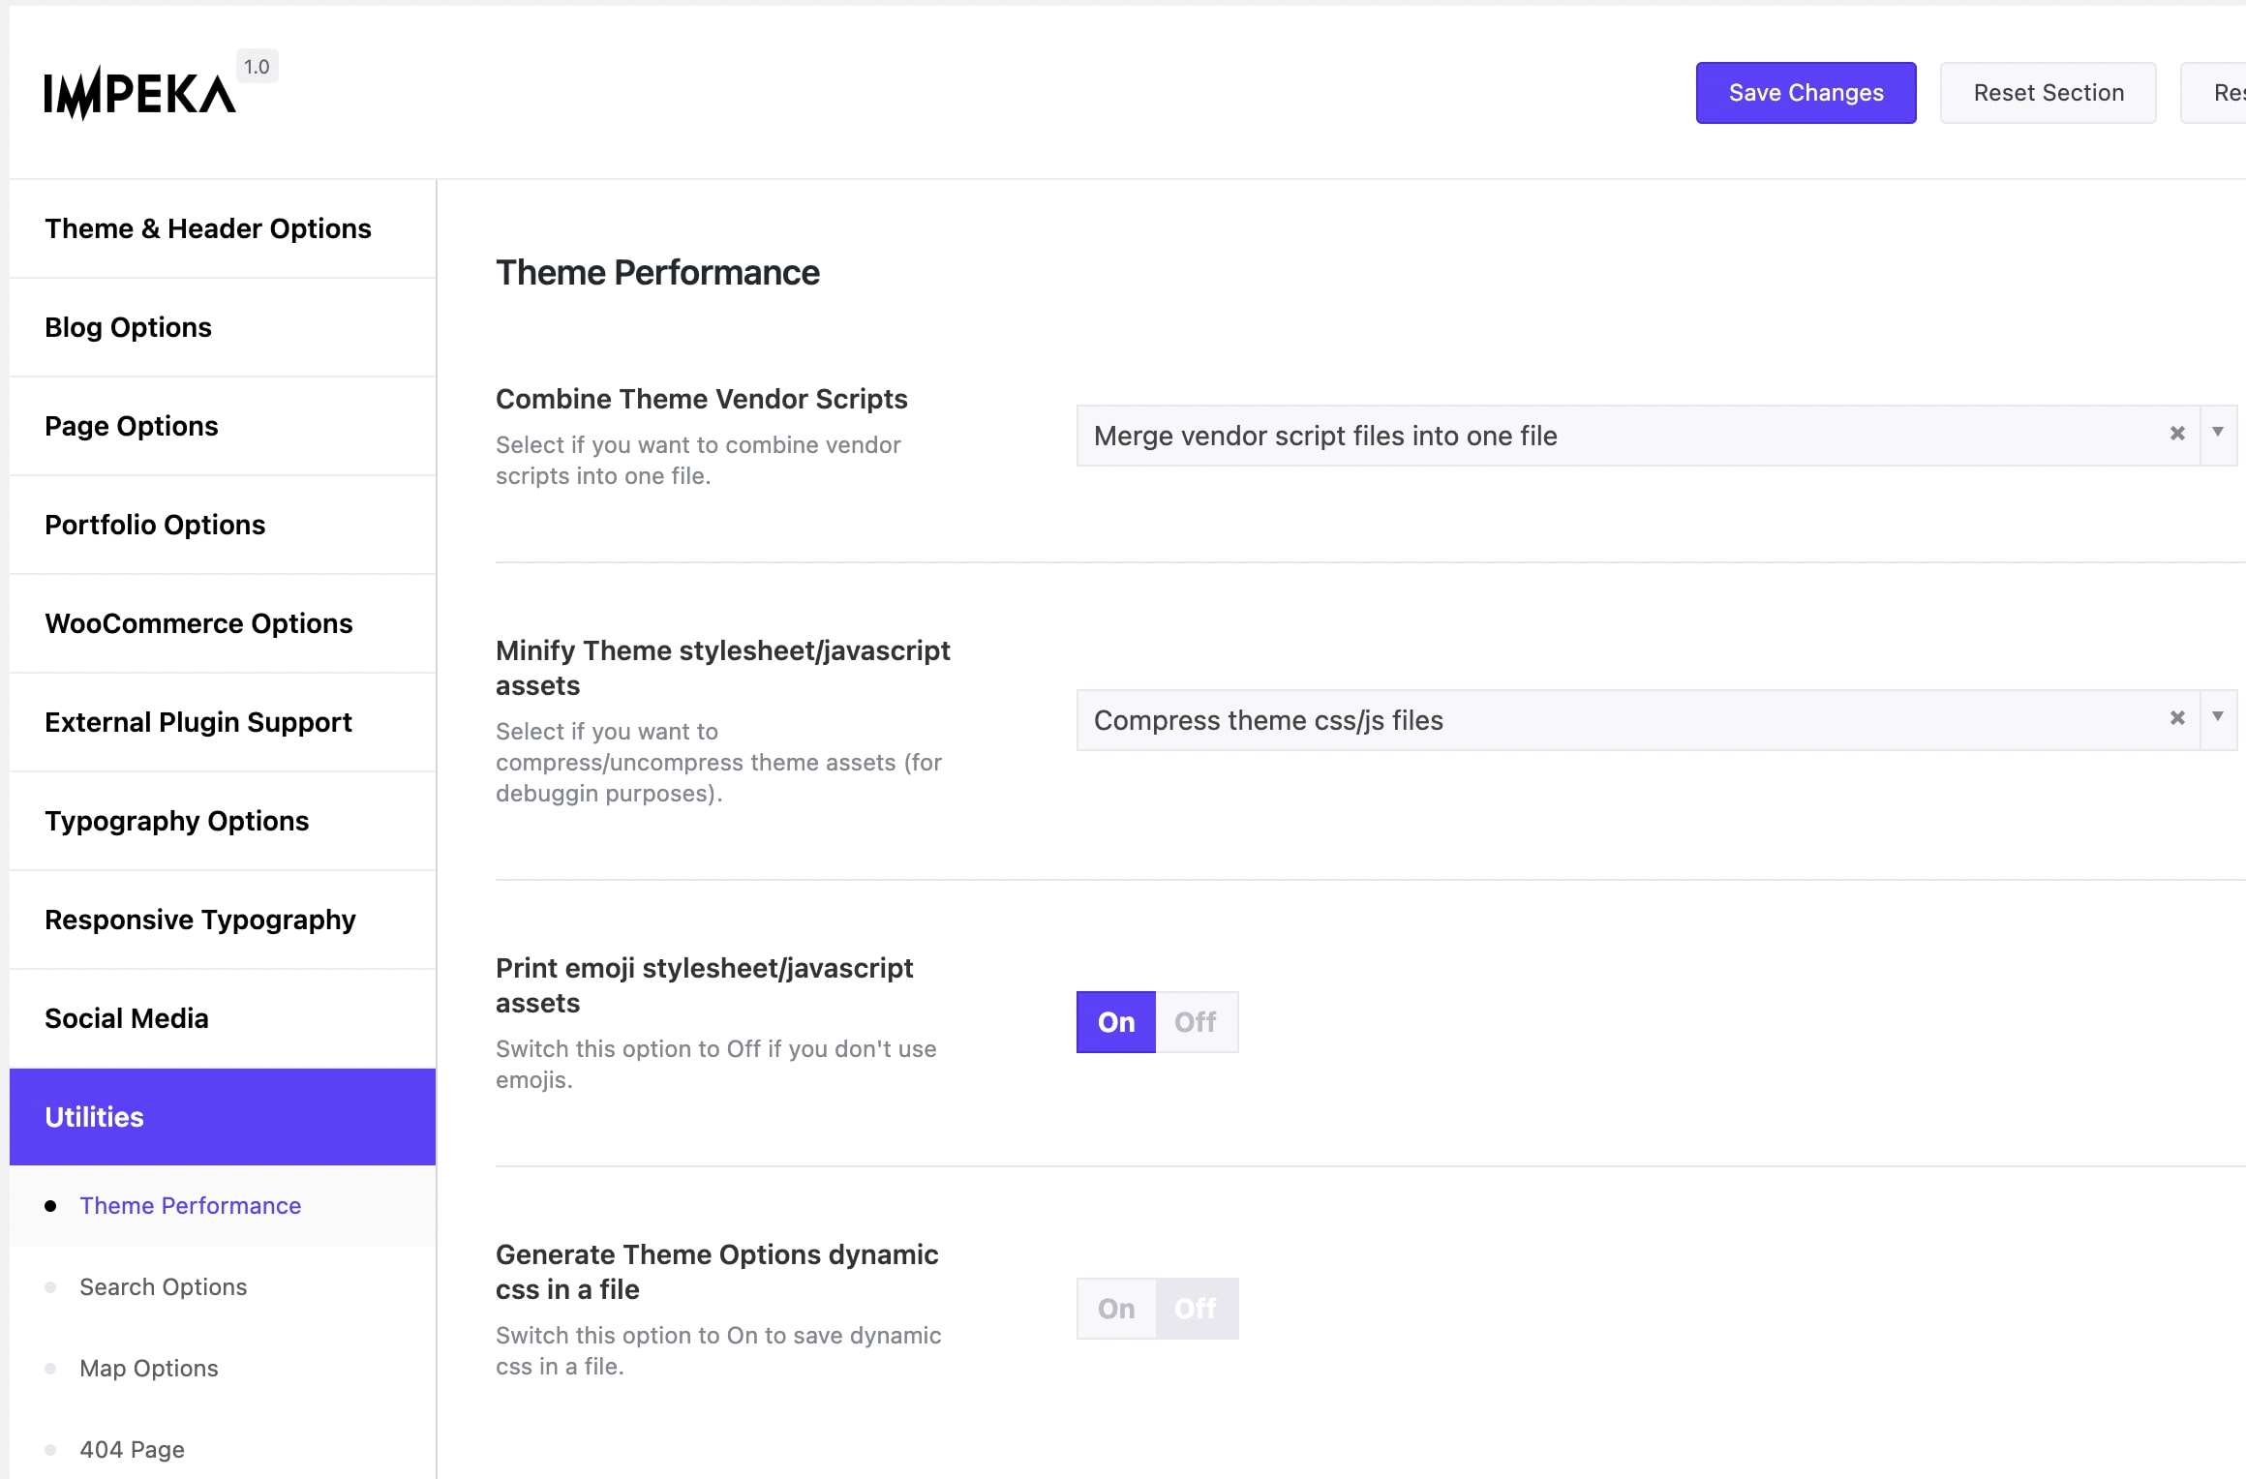2246x1479 pixels.
Task: Click Save Changes
Action: point(1805,92)
